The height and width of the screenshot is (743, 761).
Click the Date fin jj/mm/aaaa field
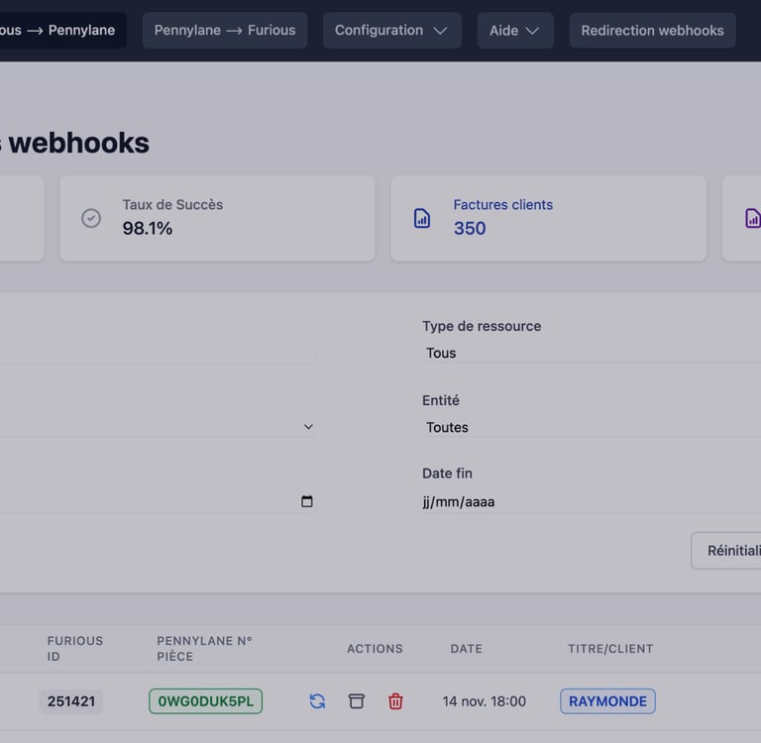click(x=592, y=501)
